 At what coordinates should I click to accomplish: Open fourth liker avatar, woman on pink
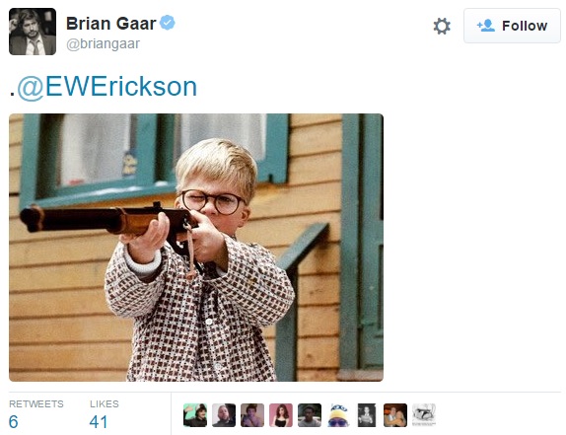[281, 415]
